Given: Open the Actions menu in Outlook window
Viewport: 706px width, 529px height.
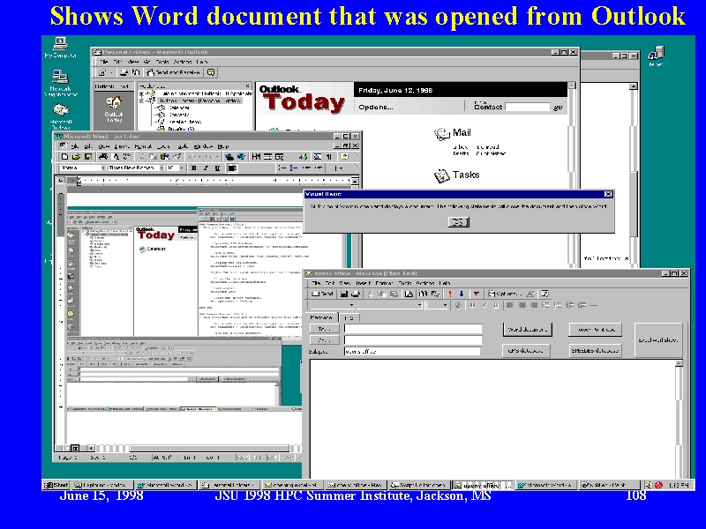Looking at the screenshot, I should click(x=183, y=62).
